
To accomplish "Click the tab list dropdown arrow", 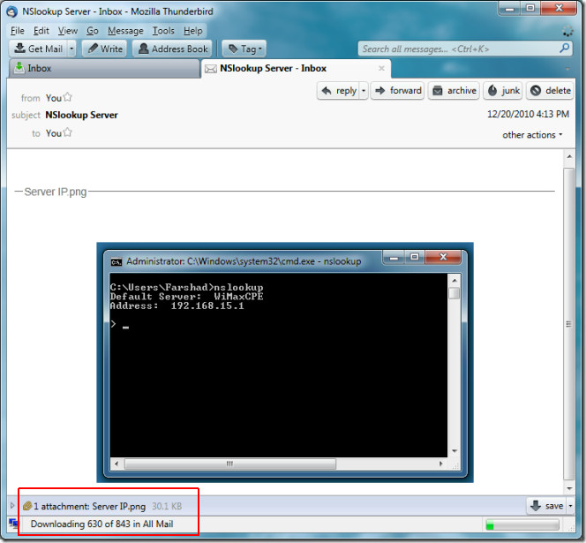I will (x=567, y=69).
